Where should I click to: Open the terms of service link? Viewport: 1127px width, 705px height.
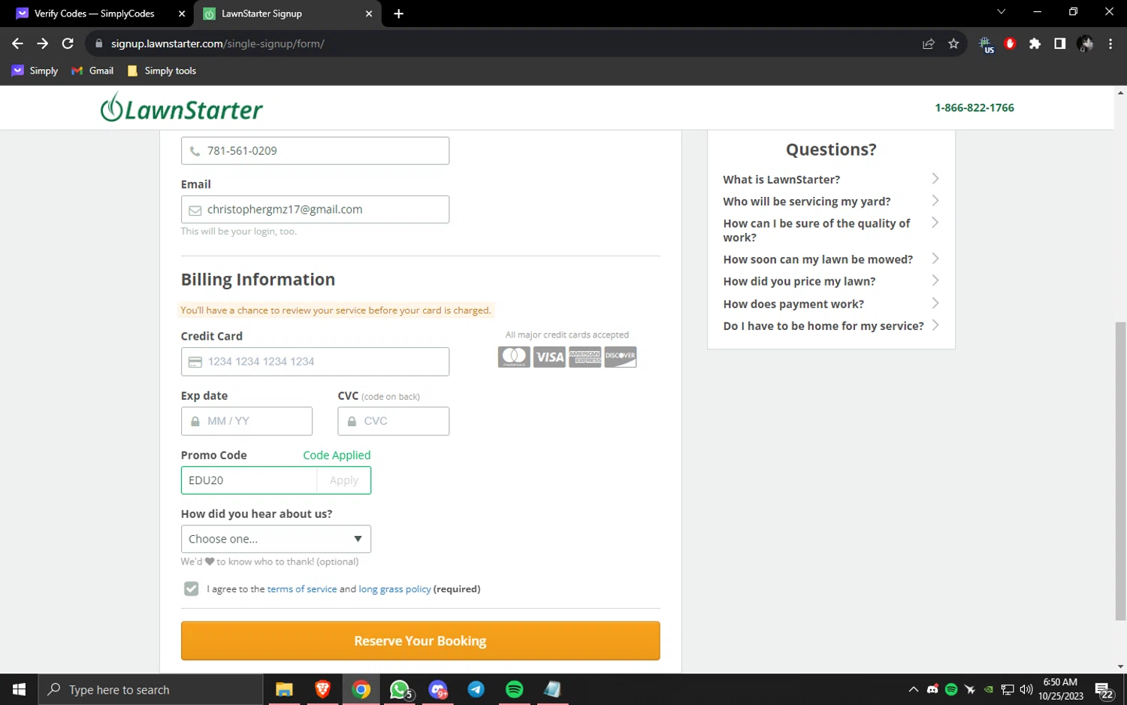[302, 589]
